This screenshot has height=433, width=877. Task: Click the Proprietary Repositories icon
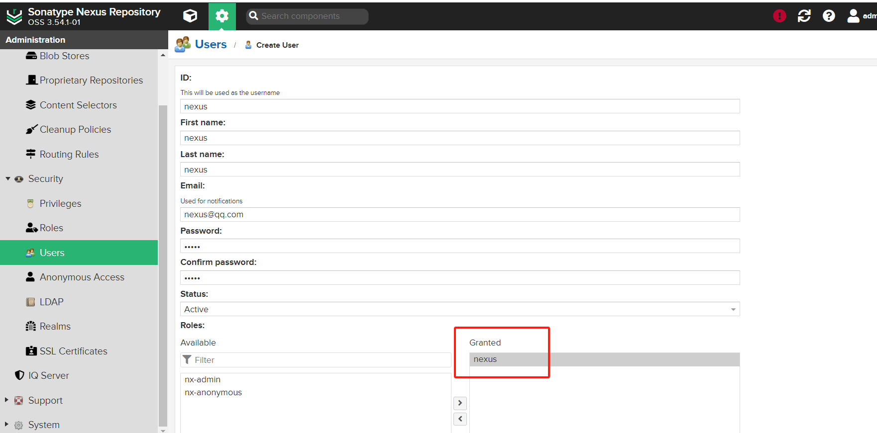pyautogui.click(x=31, y=80)
